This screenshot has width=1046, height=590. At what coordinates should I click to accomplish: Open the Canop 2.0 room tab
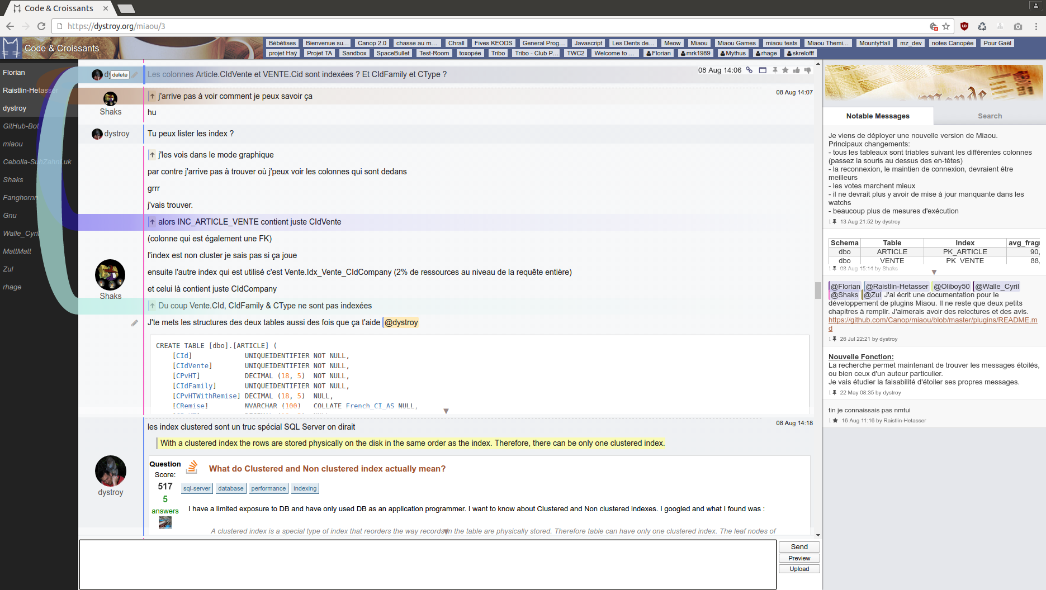[372, 43]
